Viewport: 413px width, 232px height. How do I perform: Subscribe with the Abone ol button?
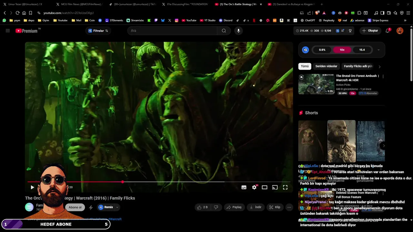coord(75,207)
